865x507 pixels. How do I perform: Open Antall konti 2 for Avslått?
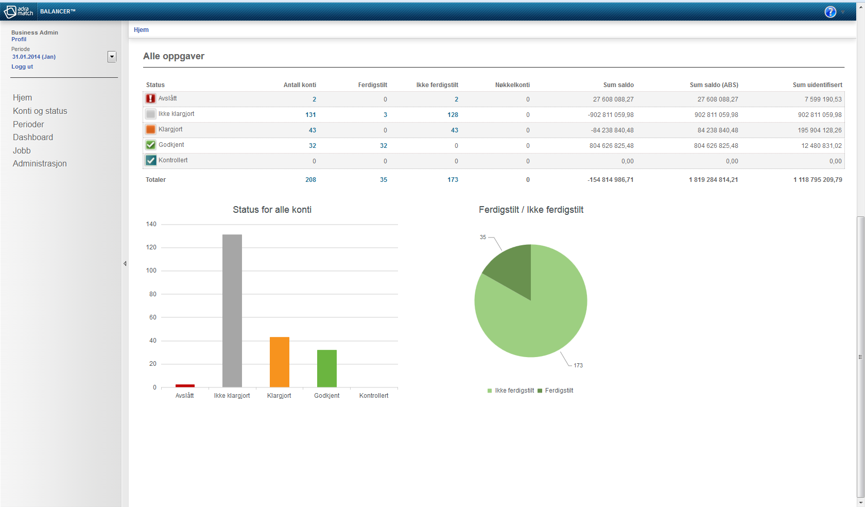tap(314, 99)
